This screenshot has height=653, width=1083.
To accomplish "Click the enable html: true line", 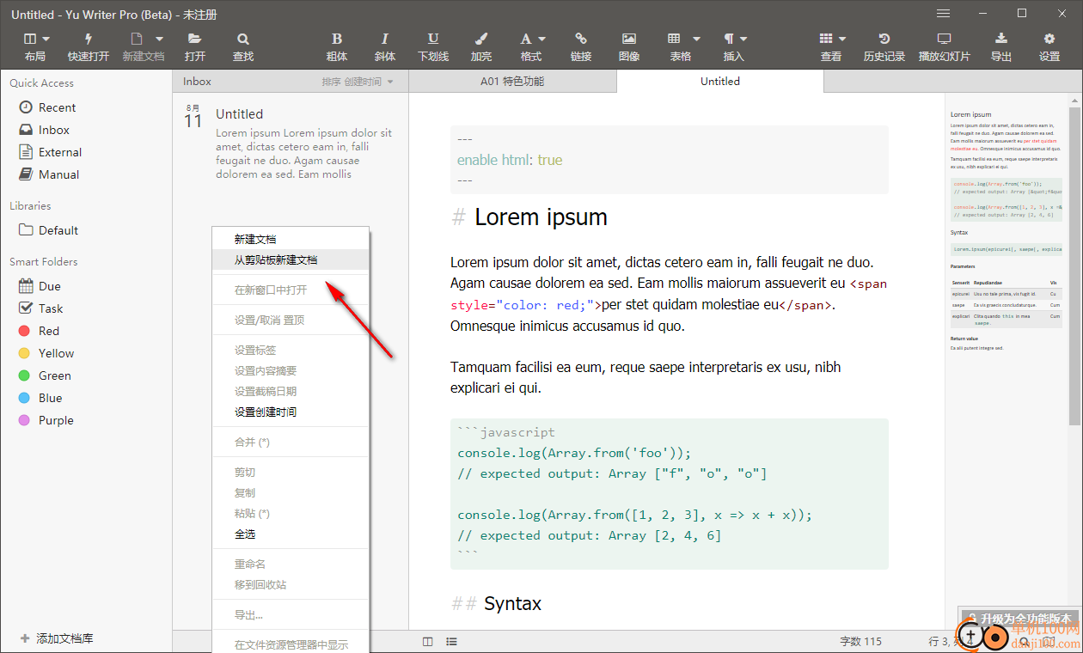I will pyautogui.click(x=510, y=160).
